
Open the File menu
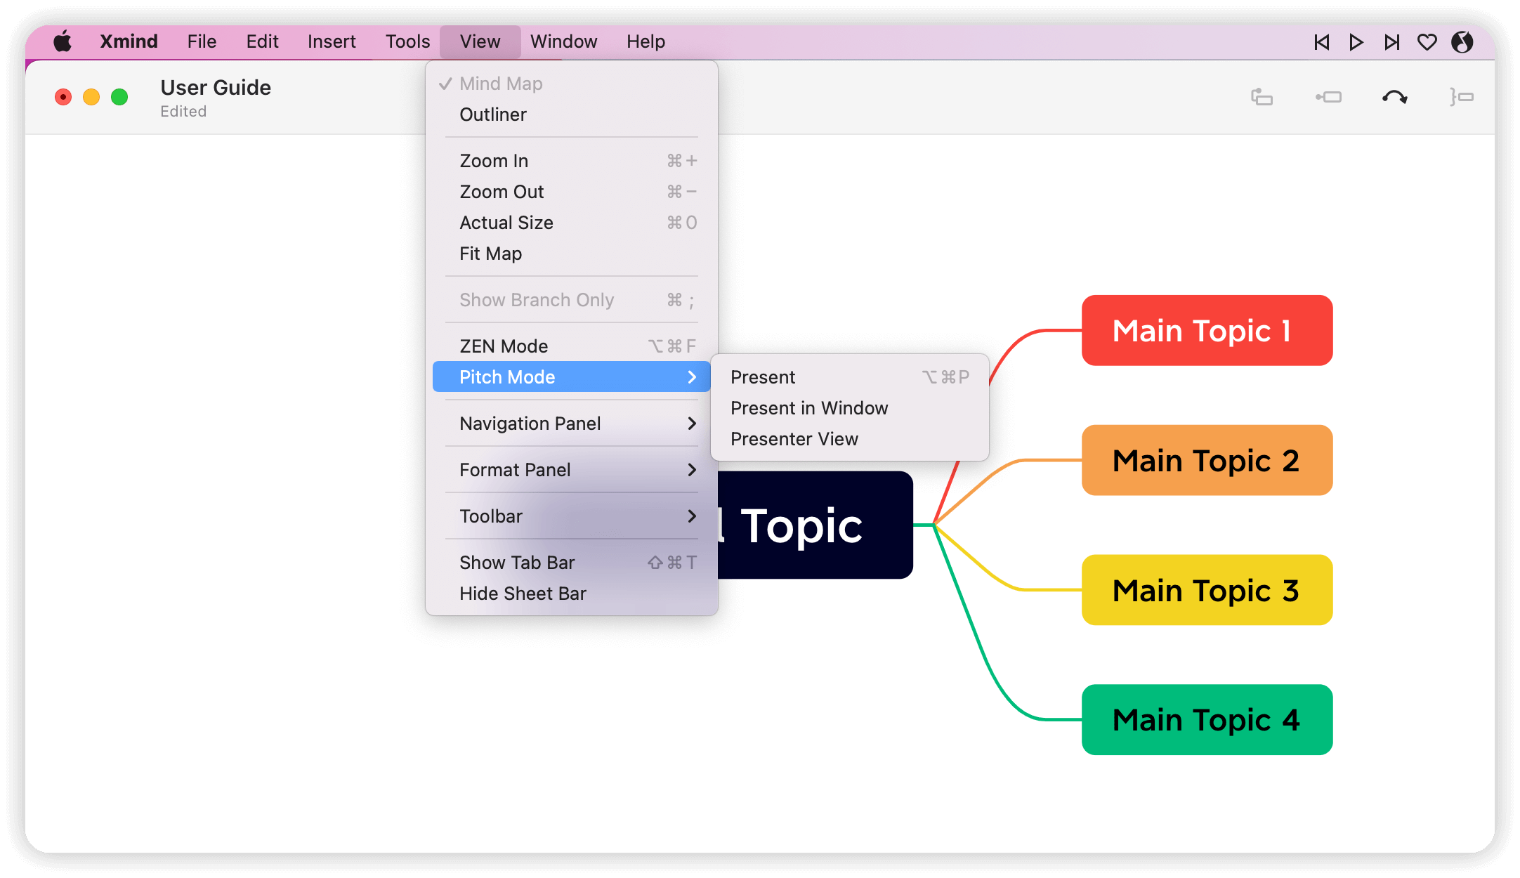202,41
